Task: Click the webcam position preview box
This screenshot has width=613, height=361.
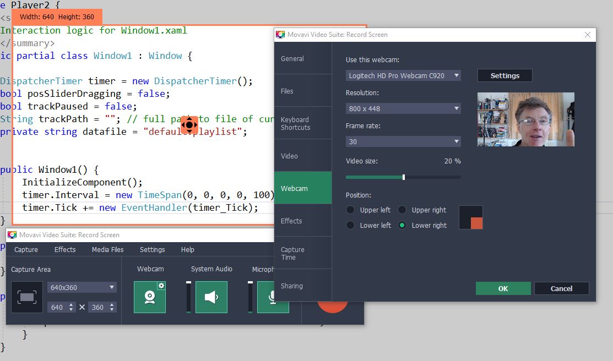Action: pyautogui.click(x=471, y=217)
